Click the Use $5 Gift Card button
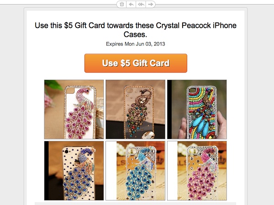The width and height of the screenshot is (274, 205). 136,63
